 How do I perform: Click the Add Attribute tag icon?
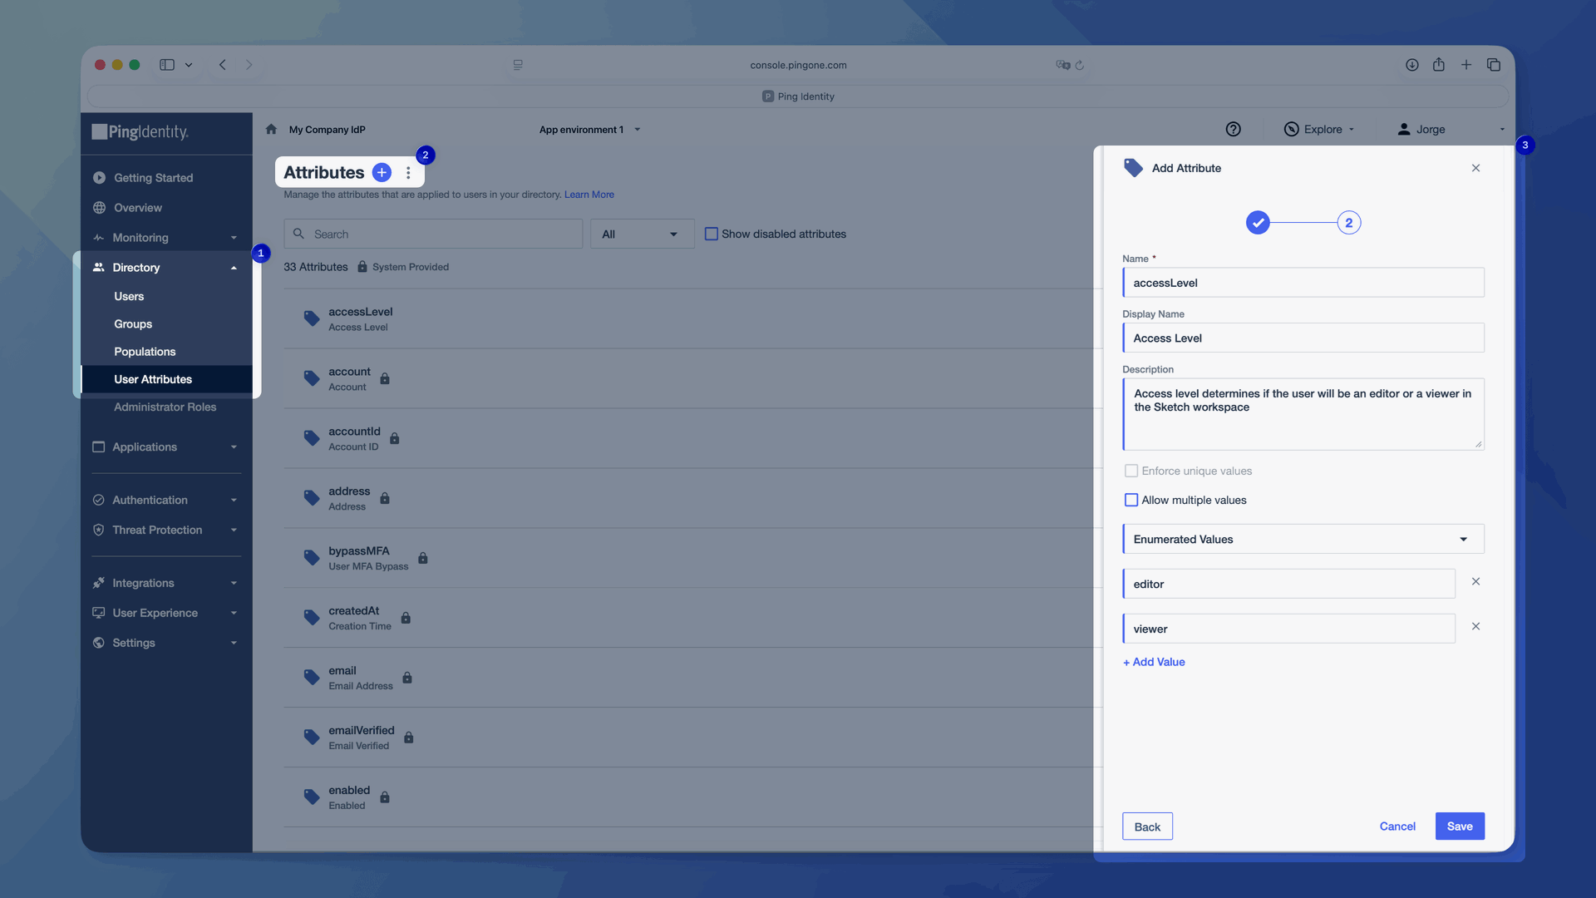point(1133,168)
